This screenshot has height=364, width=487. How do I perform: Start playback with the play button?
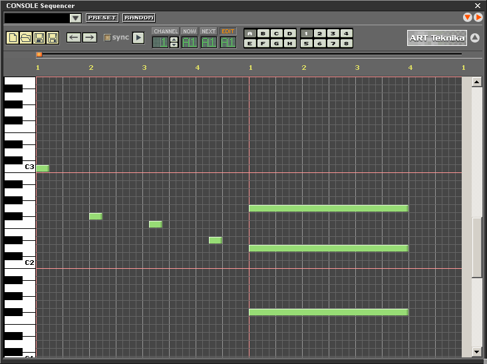click(138, 38)
